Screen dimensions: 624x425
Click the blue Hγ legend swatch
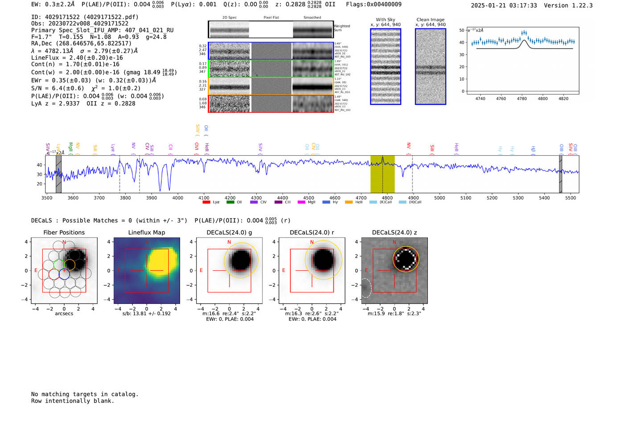(x=326, y=202)
